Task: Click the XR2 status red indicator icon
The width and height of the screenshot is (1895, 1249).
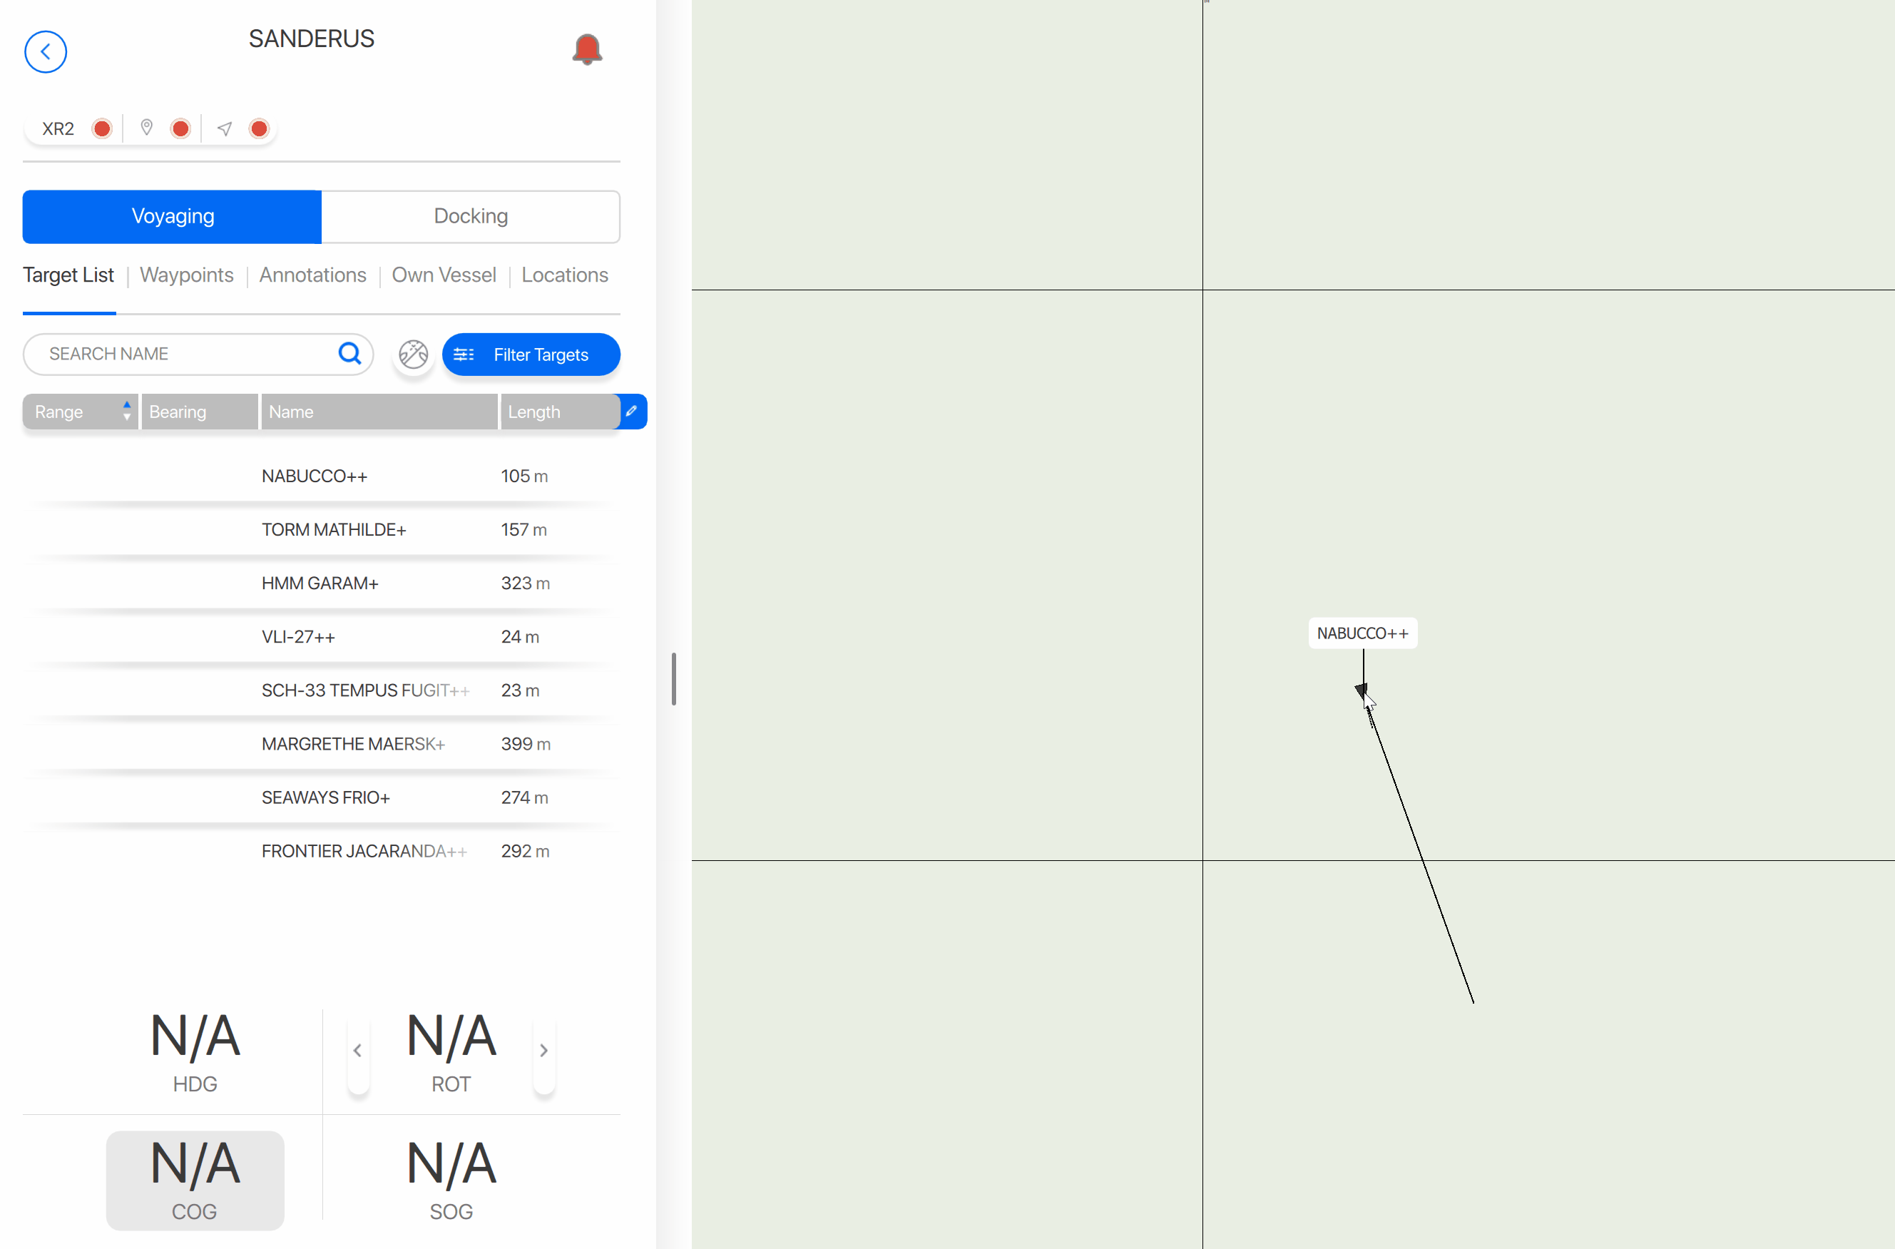Action: (103, 127)
